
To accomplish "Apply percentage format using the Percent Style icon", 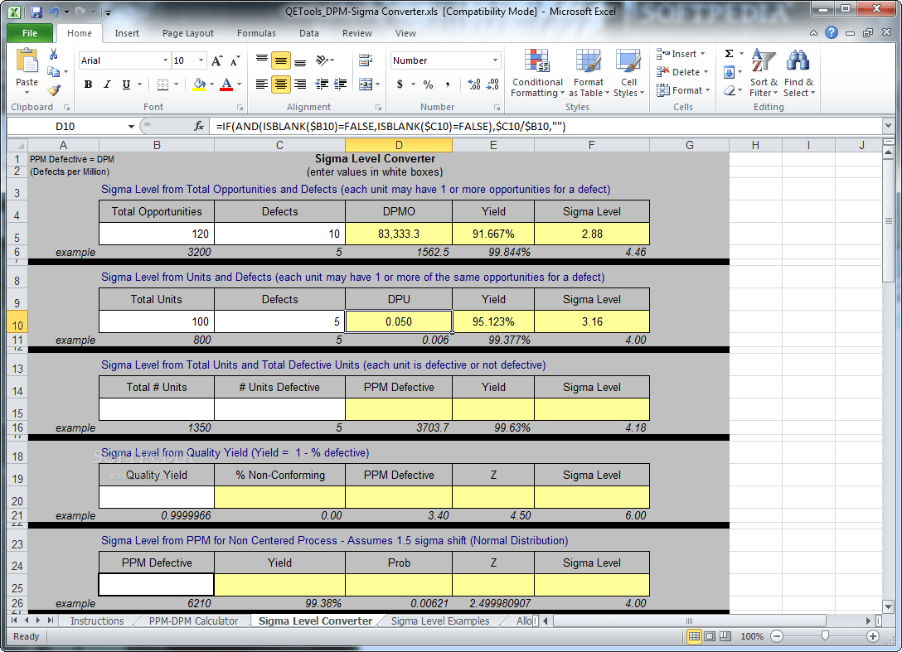I will click(x=428, y=85).
